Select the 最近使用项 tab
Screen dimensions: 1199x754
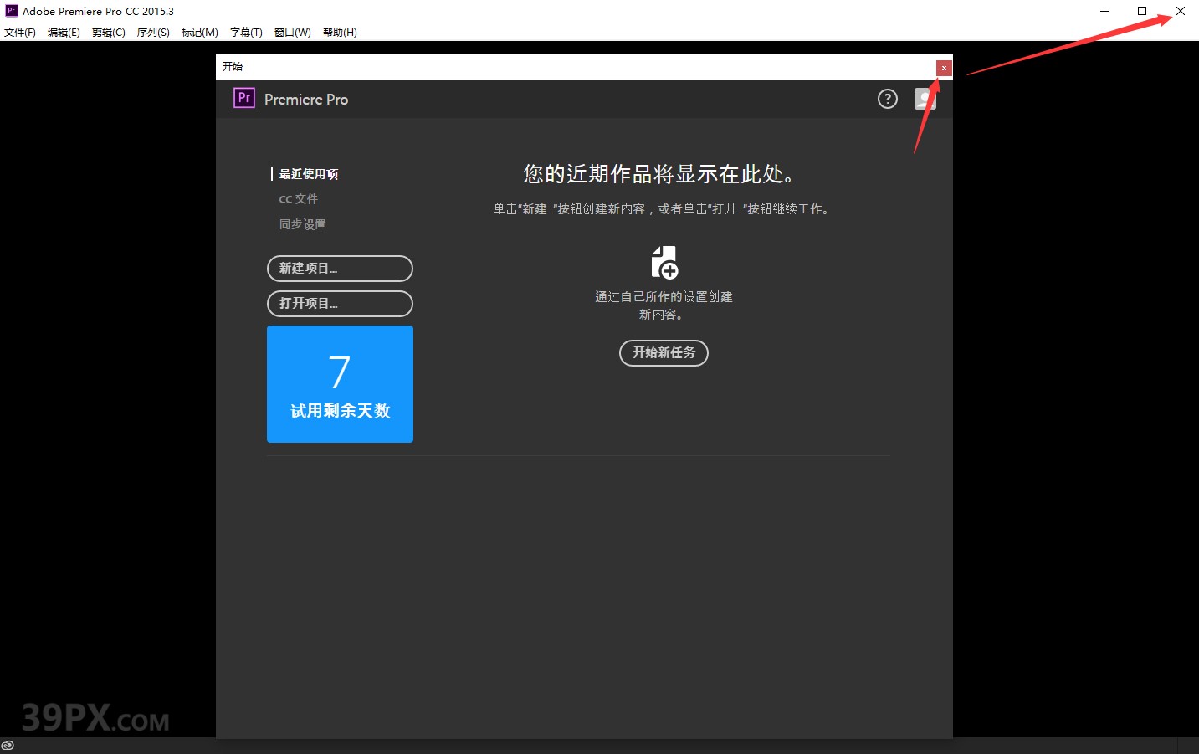point(309,174)
